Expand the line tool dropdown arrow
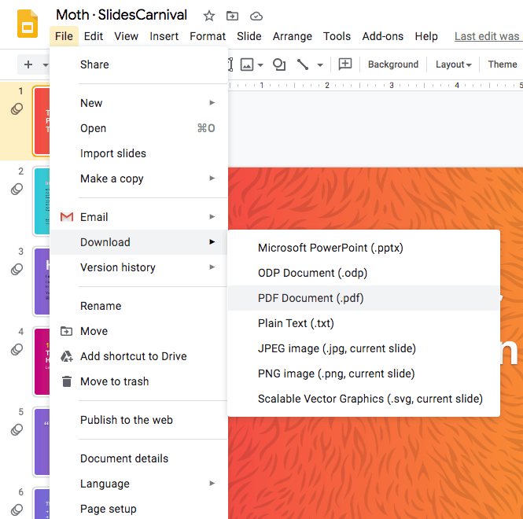Viewport: 523px width, 519px height. coord(320,64)
